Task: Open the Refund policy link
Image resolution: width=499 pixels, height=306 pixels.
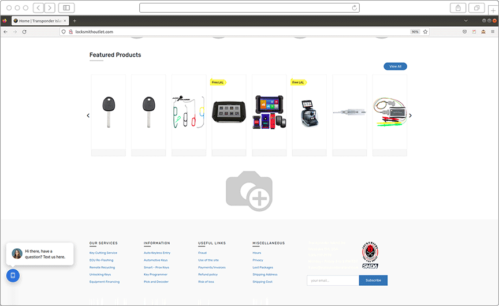Action: click(x=207, y=275)
